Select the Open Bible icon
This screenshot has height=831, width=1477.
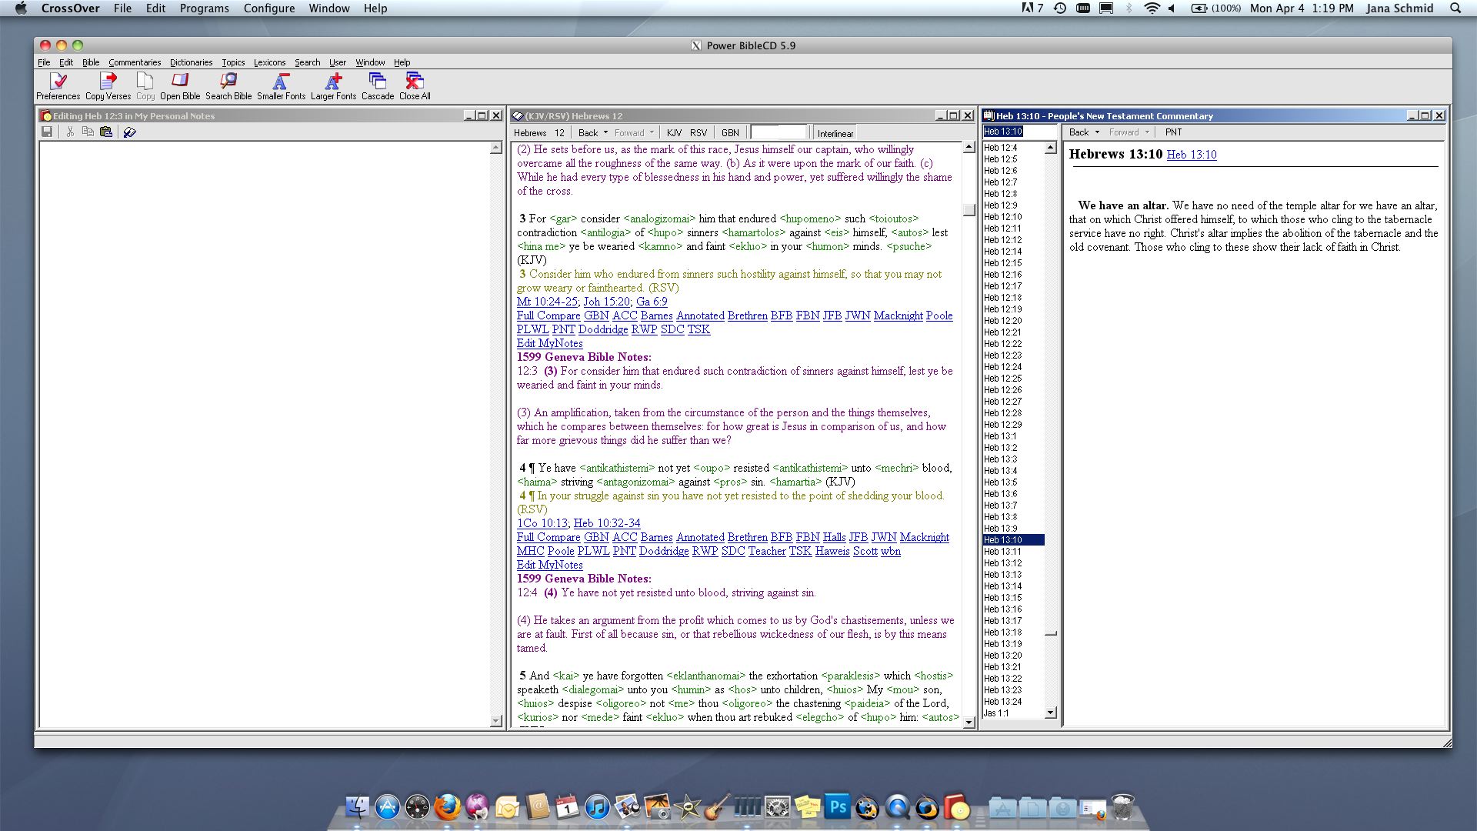[179, 85]
